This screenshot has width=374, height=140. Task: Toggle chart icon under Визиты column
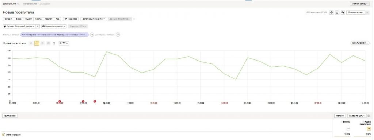point(348,128)
